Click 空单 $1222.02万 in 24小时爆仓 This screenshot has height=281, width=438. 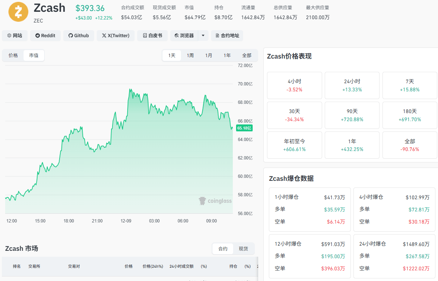[x=416, y=268]
